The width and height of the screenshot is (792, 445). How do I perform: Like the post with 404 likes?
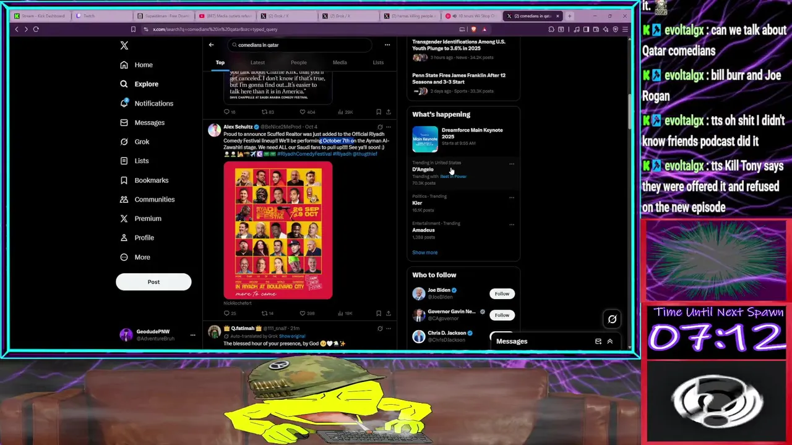click(x=307, y=112)
